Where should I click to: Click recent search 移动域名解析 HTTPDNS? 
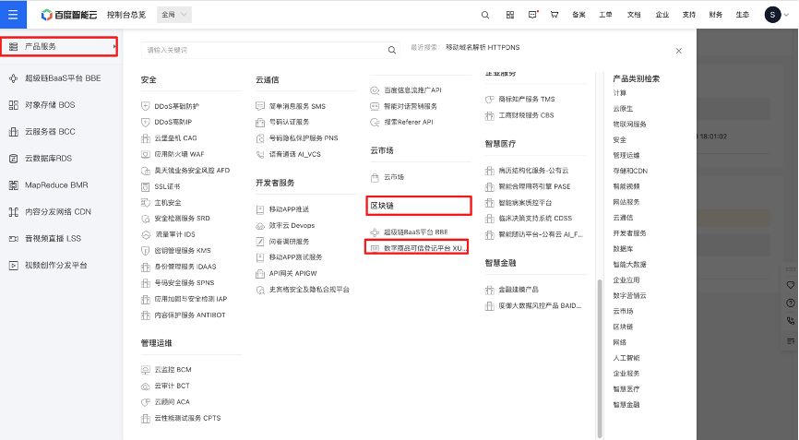(483, 47)
